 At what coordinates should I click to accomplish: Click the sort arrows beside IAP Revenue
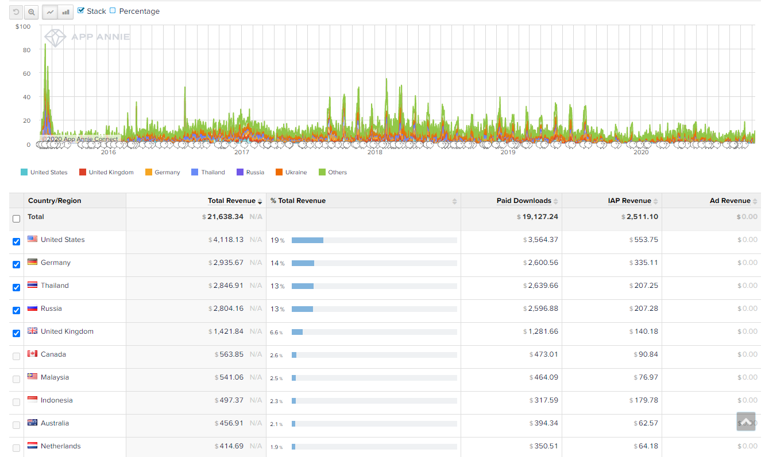[x=656, y=201]
